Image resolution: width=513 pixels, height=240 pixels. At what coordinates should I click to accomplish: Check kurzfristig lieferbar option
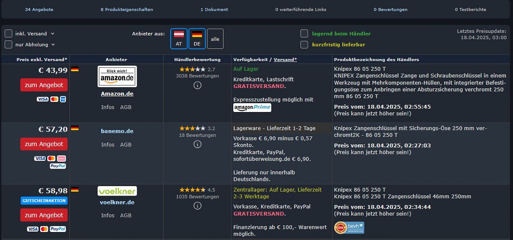(304, 44)
